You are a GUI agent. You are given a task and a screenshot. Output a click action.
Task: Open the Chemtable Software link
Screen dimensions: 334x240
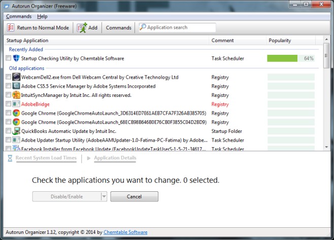click(x=125, y=232)
